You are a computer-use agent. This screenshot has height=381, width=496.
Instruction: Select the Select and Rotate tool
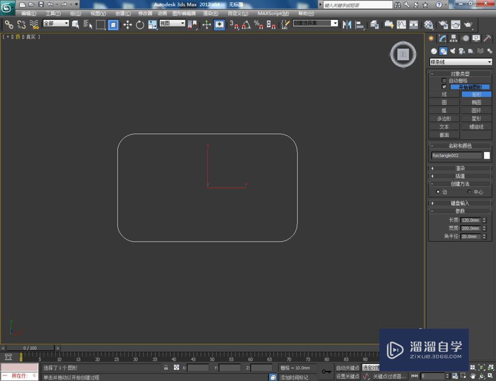point(139,23)
